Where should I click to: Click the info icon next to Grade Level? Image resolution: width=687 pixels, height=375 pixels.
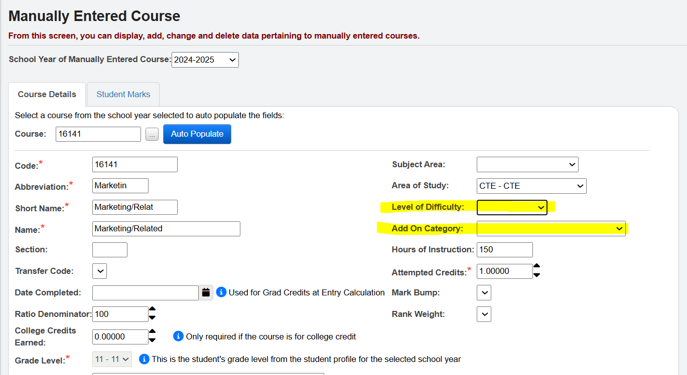point(144,359)
